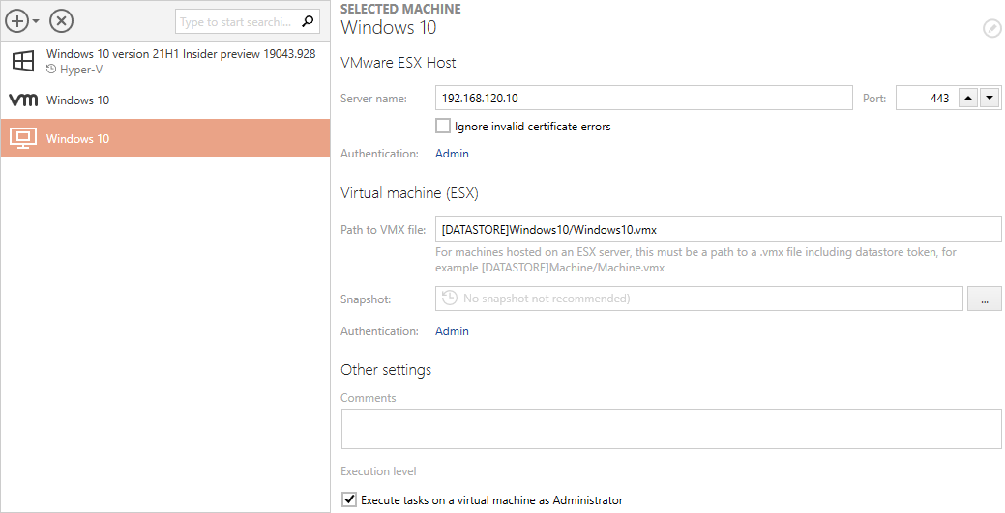Click the Windows logo icon of Hyper-V machine

click(x=23, y=62)
